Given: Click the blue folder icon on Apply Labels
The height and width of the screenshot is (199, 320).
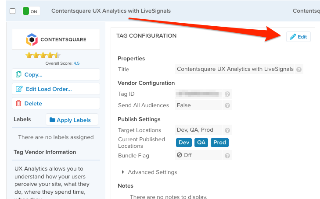Looking at the screenshot, I should tap(52, 120).
